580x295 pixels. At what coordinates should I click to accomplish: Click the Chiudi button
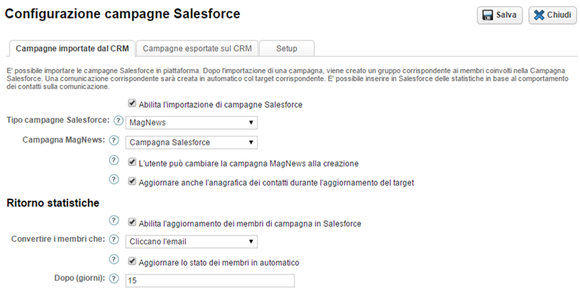pyautogui.click(x=552, y=15)
